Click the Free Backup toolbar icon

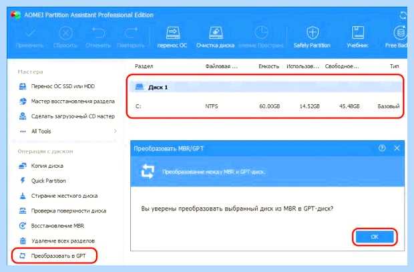pos(400,33)
